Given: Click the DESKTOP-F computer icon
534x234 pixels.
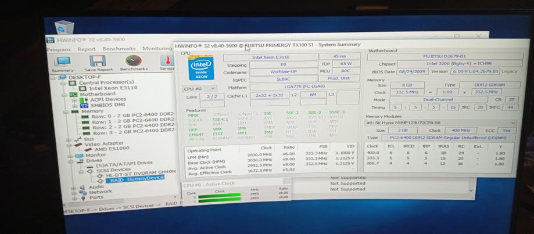Looking at the screenshot, I should [63, 78].
